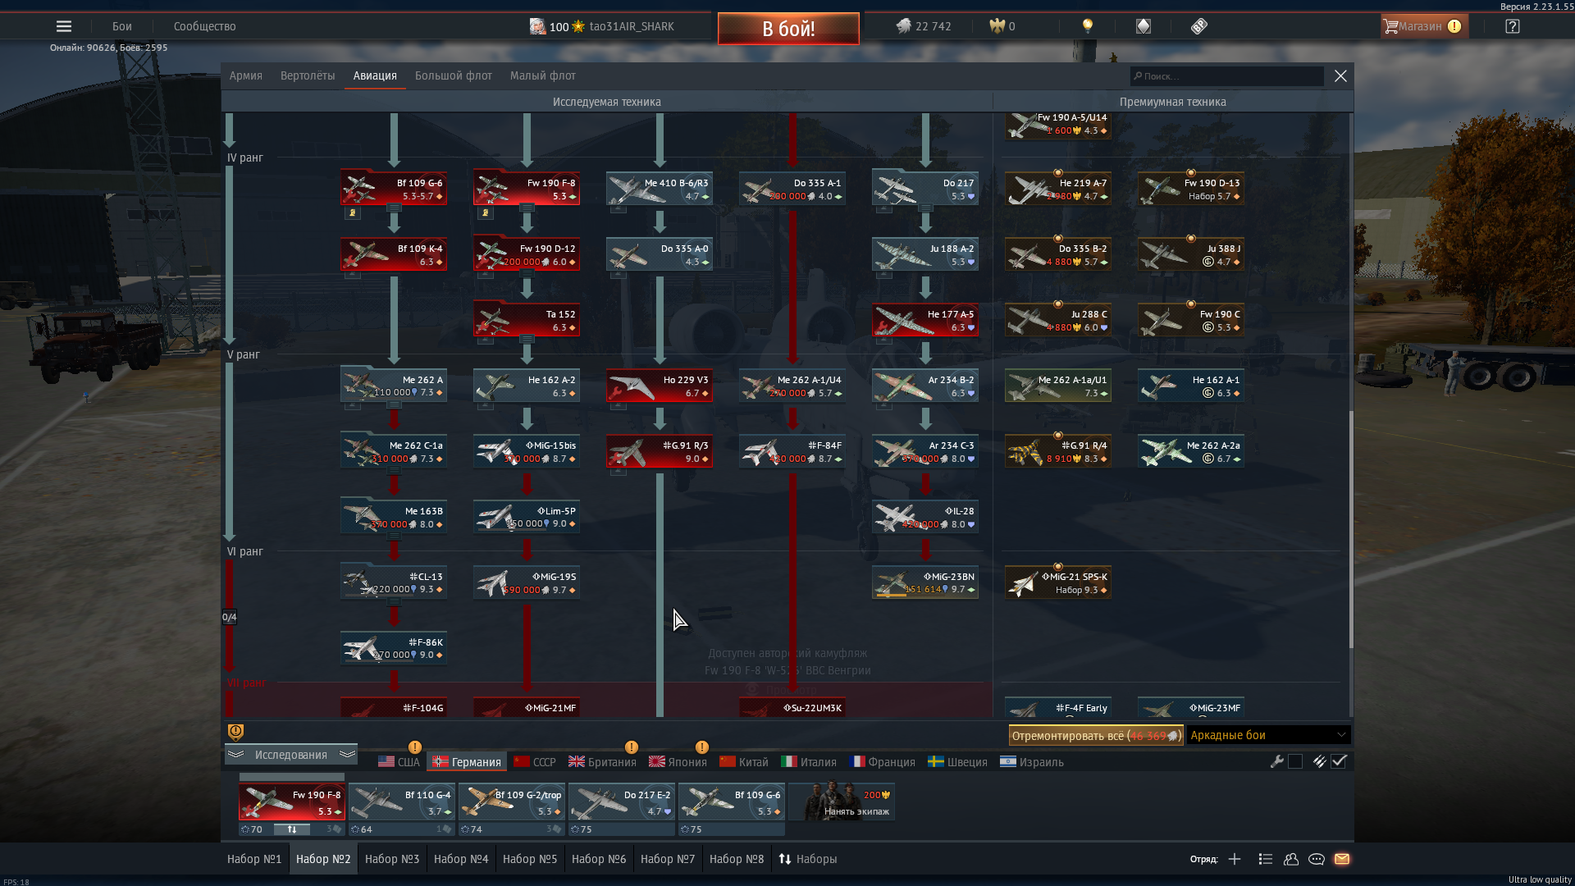Screen dimensions: 1575x886
Task: Click the swap arrows under Fw 190 F-8
Action: click(x=292, y=829)
